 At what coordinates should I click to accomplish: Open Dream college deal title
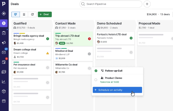click(x=25, y=50)
